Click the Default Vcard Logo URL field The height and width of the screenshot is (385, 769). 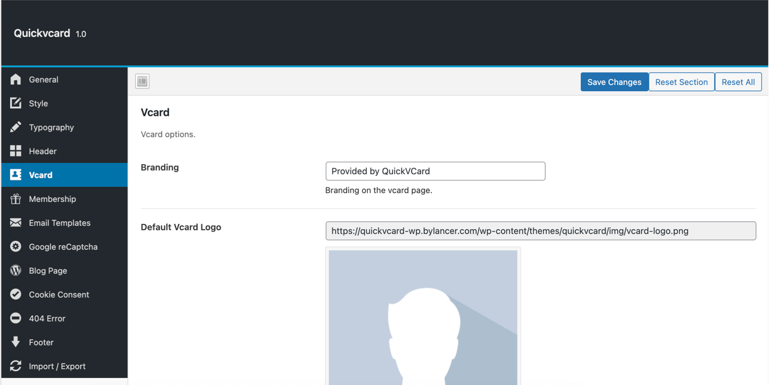tap(540, 231)
